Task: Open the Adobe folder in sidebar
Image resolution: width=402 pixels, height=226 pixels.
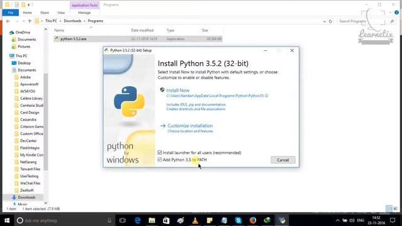Action: [x=25, y=77]
